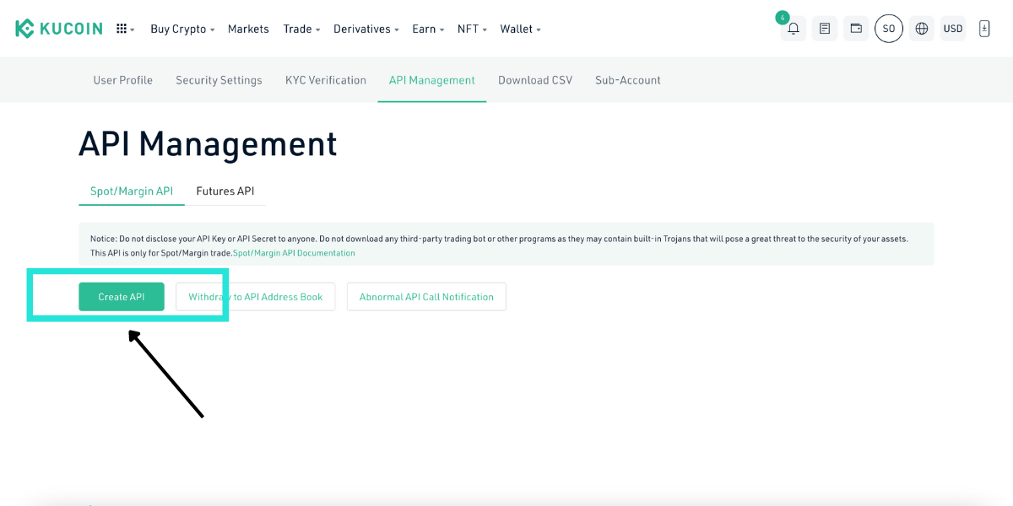Switch to the Futures API tab
The height and width of the screenshot is (506, 1013).
coord(225,191)
